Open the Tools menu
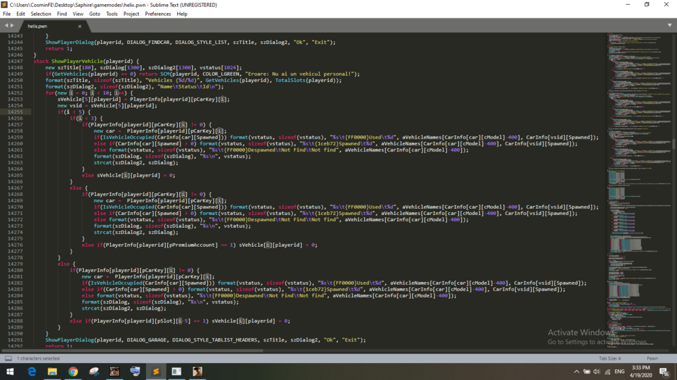 point(112,14)
